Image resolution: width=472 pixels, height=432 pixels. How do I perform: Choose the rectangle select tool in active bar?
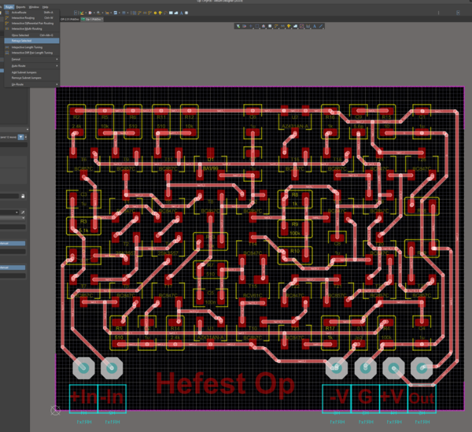point(256,26)
